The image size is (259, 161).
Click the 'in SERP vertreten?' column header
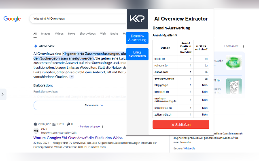pyautogui.click(x=201, y=48)
